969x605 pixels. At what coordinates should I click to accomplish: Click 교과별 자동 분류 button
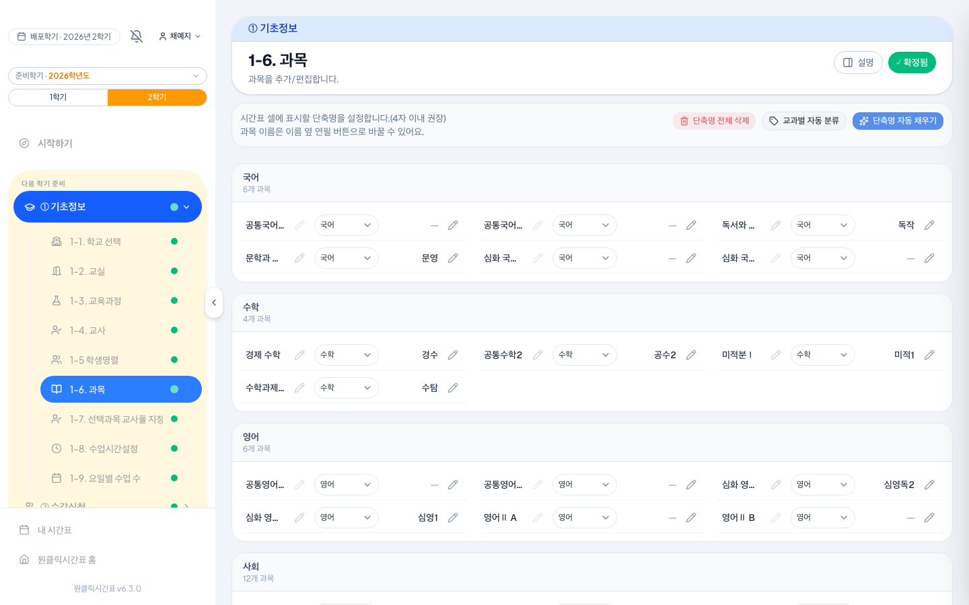(804, 121)
